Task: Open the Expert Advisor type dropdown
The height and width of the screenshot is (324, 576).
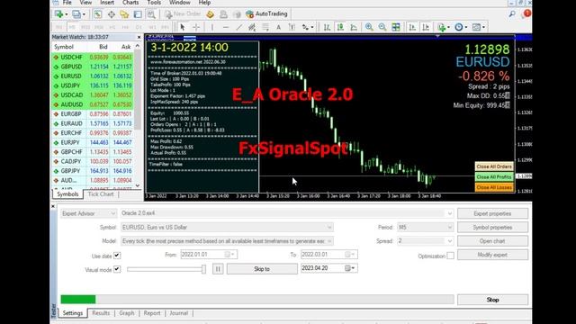Action: click(88, 213)
